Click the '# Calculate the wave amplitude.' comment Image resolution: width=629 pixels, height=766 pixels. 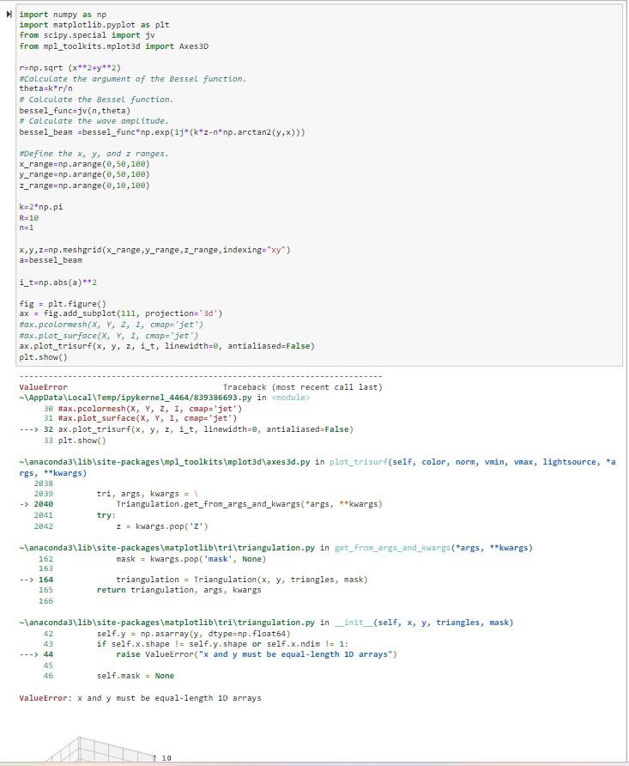(94, 121)
